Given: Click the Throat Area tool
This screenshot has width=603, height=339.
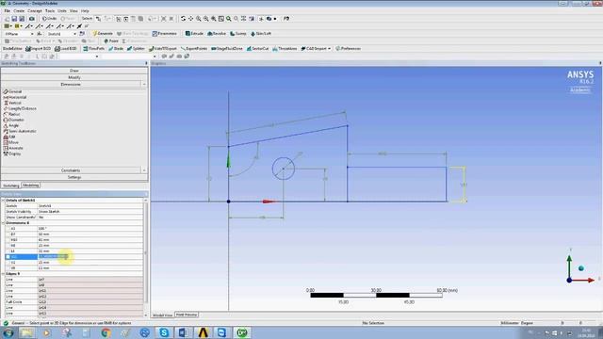Looking at the screenshot, I should coord(285,49).
